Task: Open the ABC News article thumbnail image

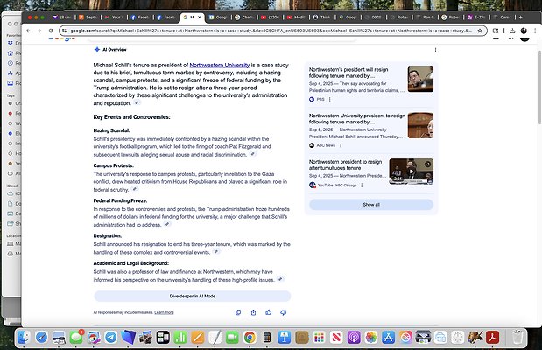Action: pyautogui.click(x=420, y=125)
